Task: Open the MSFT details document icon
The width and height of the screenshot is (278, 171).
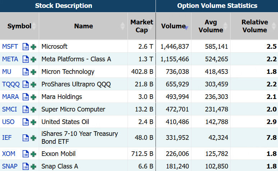Action: pyautogui.click(x=26, y=47)
